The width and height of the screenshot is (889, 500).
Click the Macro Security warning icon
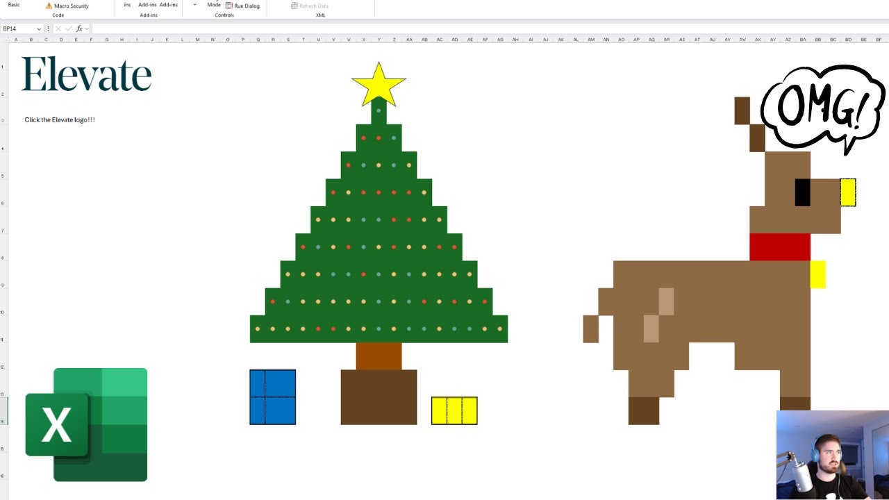pyautogui.click(x=49, y=6)
